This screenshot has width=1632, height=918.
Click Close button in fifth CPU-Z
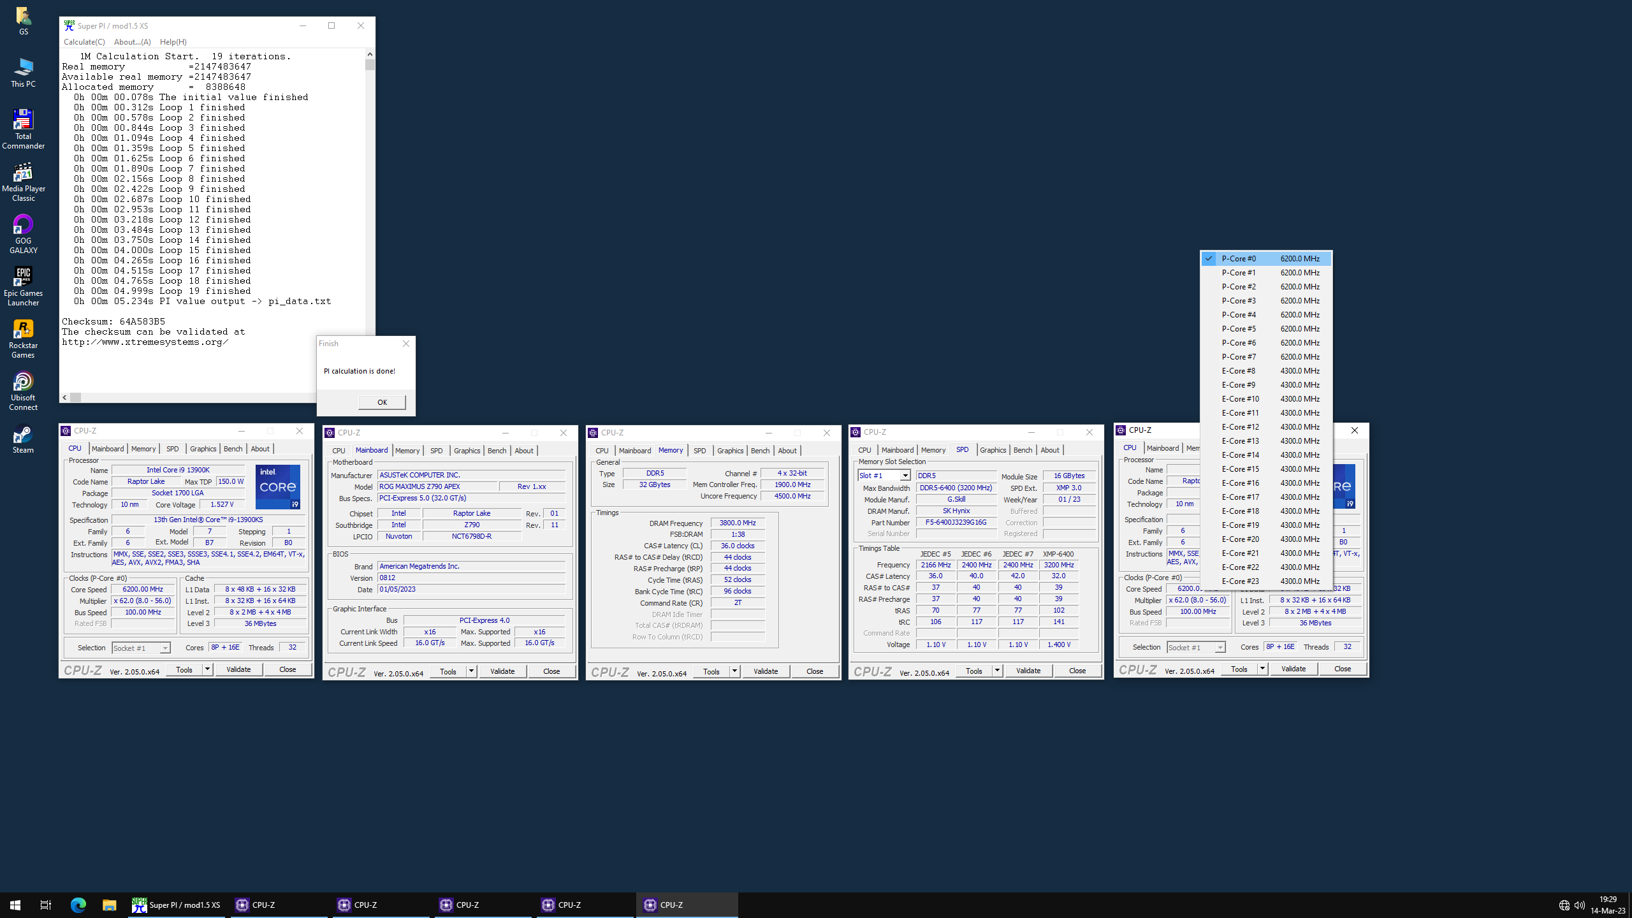[x=1343, y=669]
